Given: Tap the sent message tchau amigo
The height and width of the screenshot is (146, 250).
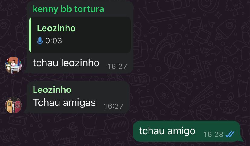Looking at the screenshot, I should pos(167,131).
